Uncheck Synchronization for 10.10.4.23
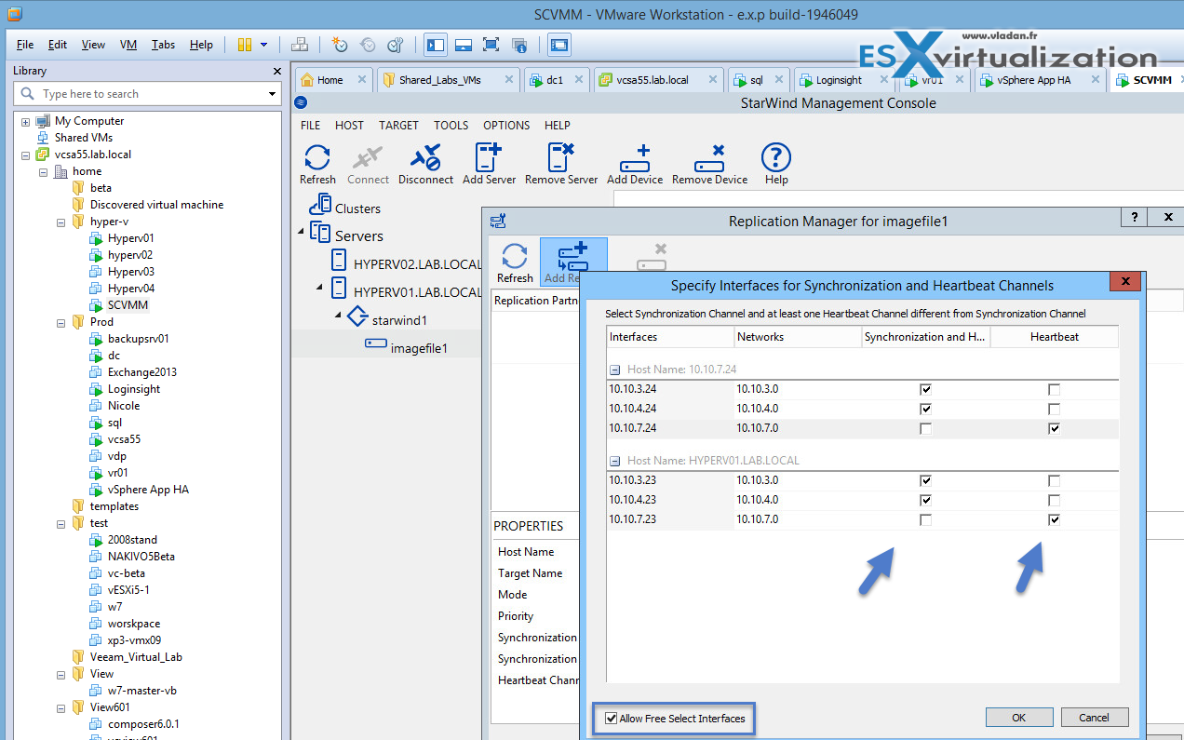This screenshot has width=1184, height=740. pyautogui.click(x=925, y=500)
